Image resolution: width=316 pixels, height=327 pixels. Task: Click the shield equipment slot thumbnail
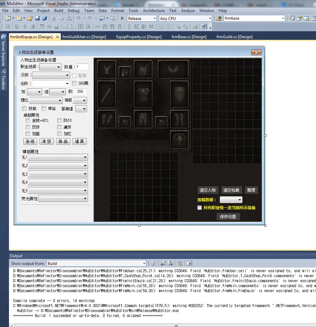point(179,94)
